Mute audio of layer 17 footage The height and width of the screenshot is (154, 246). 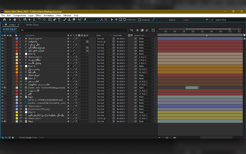click(x=5, y=88)
